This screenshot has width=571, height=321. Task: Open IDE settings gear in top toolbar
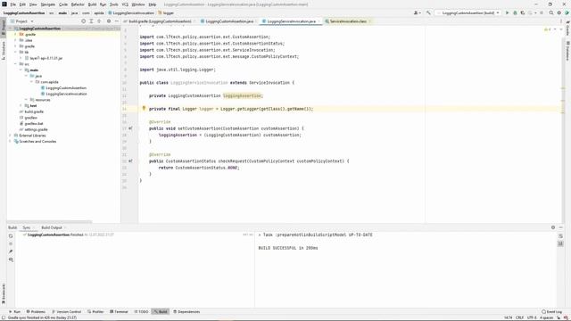(x=559, y=12)
